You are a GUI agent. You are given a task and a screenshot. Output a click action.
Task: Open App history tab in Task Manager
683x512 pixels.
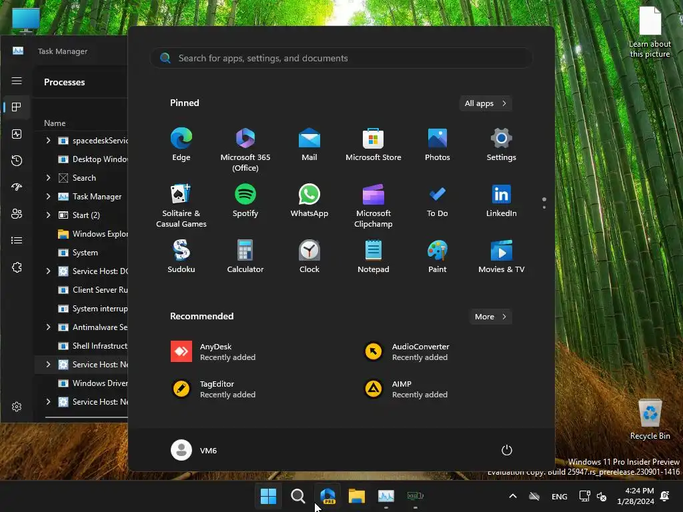tap(17, 161)
